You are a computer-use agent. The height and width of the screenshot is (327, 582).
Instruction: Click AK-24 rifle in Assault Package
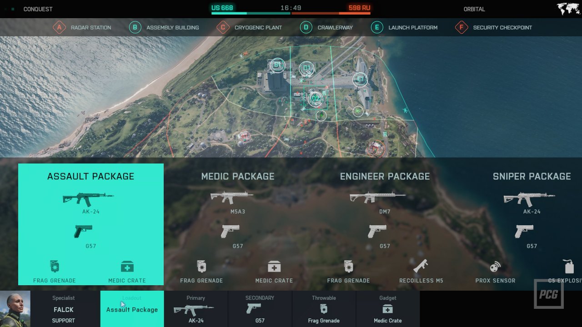pyautogui.click(x=89, y=198)
